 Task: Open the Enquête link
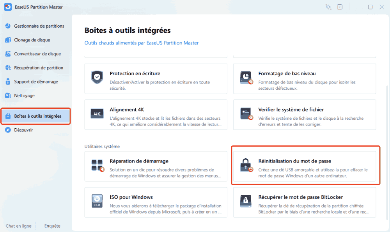tap(52, 226)
